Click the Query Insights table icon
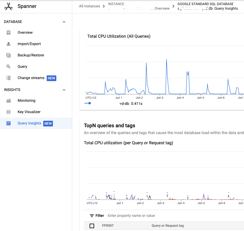The image size is (244, 231). (x=9, y=123)
